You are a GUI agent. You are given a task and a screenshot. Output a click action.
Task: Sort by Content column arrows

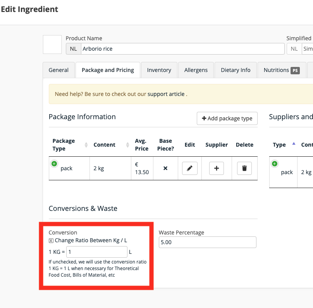[127, 145]
